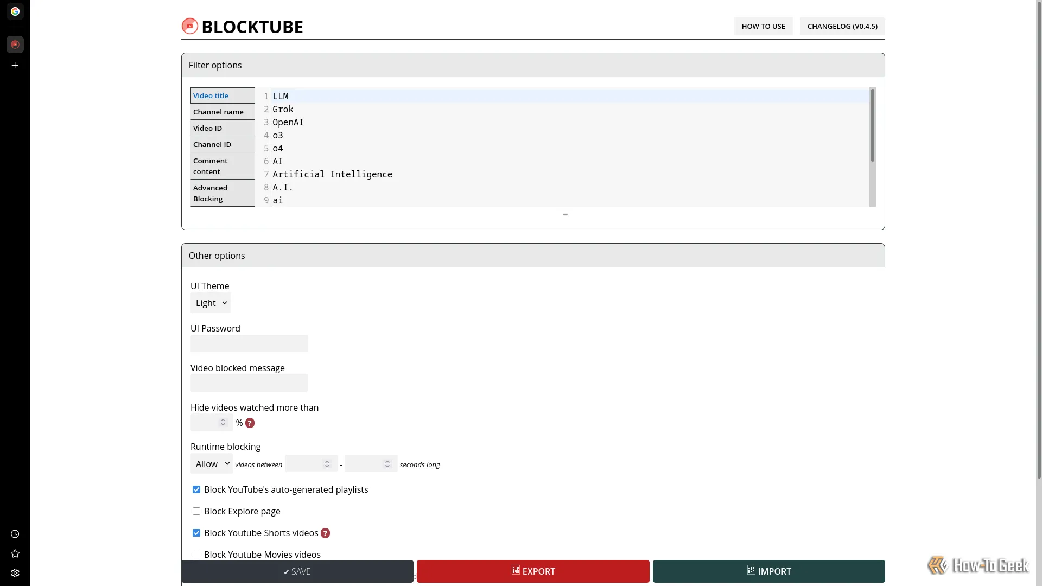Click the UI Password input field

[x=249, y=343]
